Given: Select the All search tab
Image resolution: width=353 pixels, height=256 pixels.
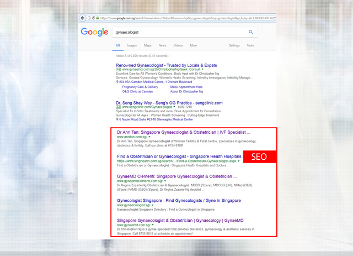Looking at the screenshot, I should 117,45.
